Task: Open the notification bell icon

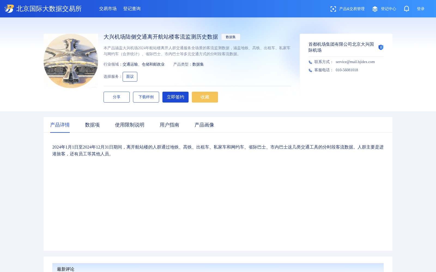Action: pyautogui.click(x=407, y=9)
